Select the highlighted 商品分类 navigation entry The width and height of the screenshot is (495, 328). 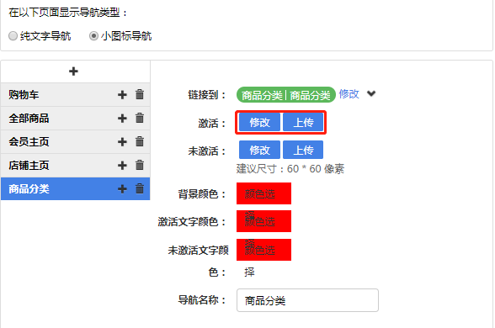(x=75, y=189)
